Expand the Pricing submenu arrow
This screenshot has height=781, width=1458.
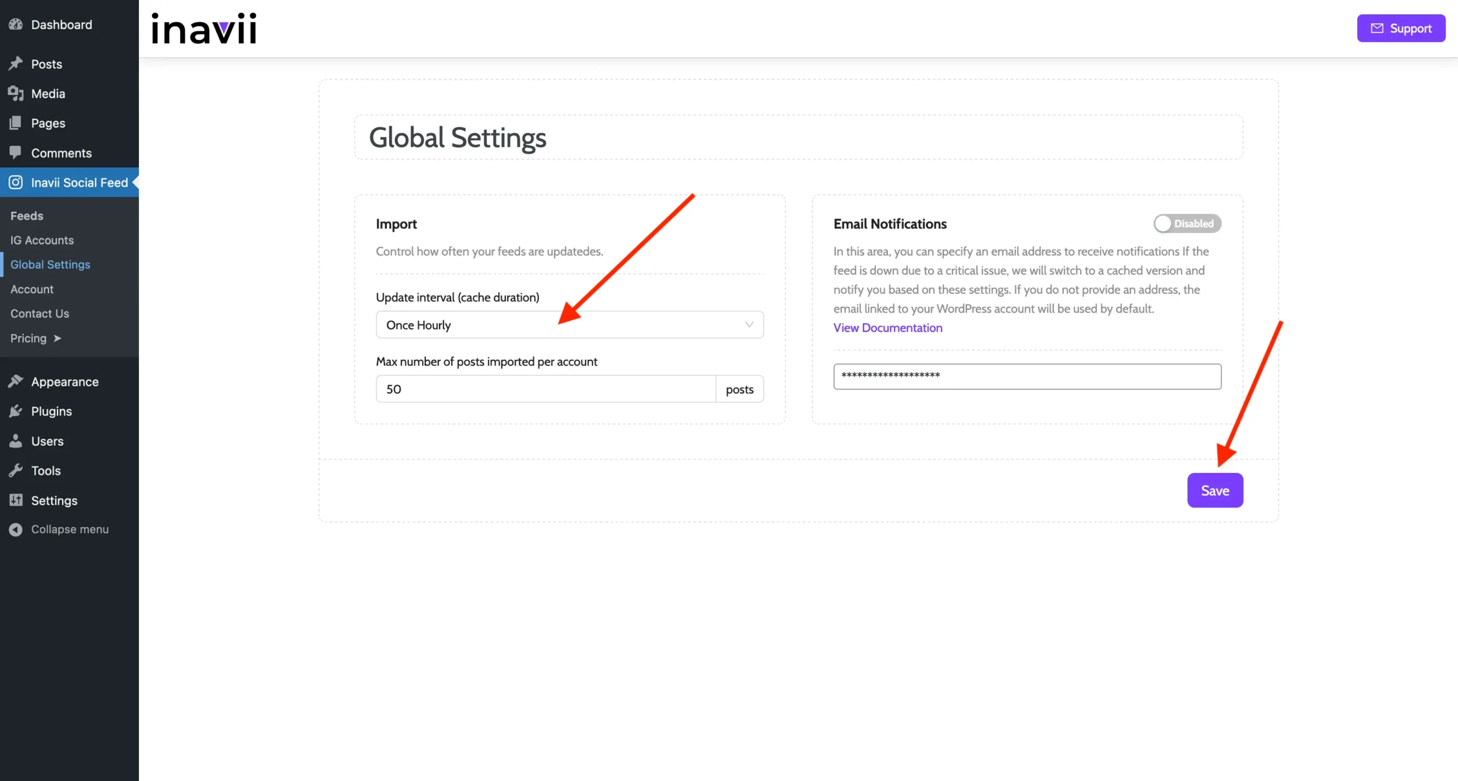click(57, 338)
